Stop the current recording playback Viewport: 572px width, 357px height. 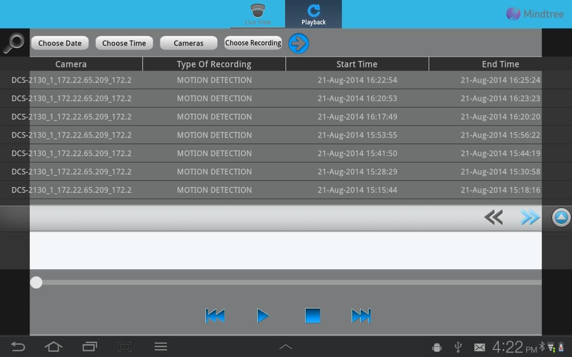[x=312, y=315]
